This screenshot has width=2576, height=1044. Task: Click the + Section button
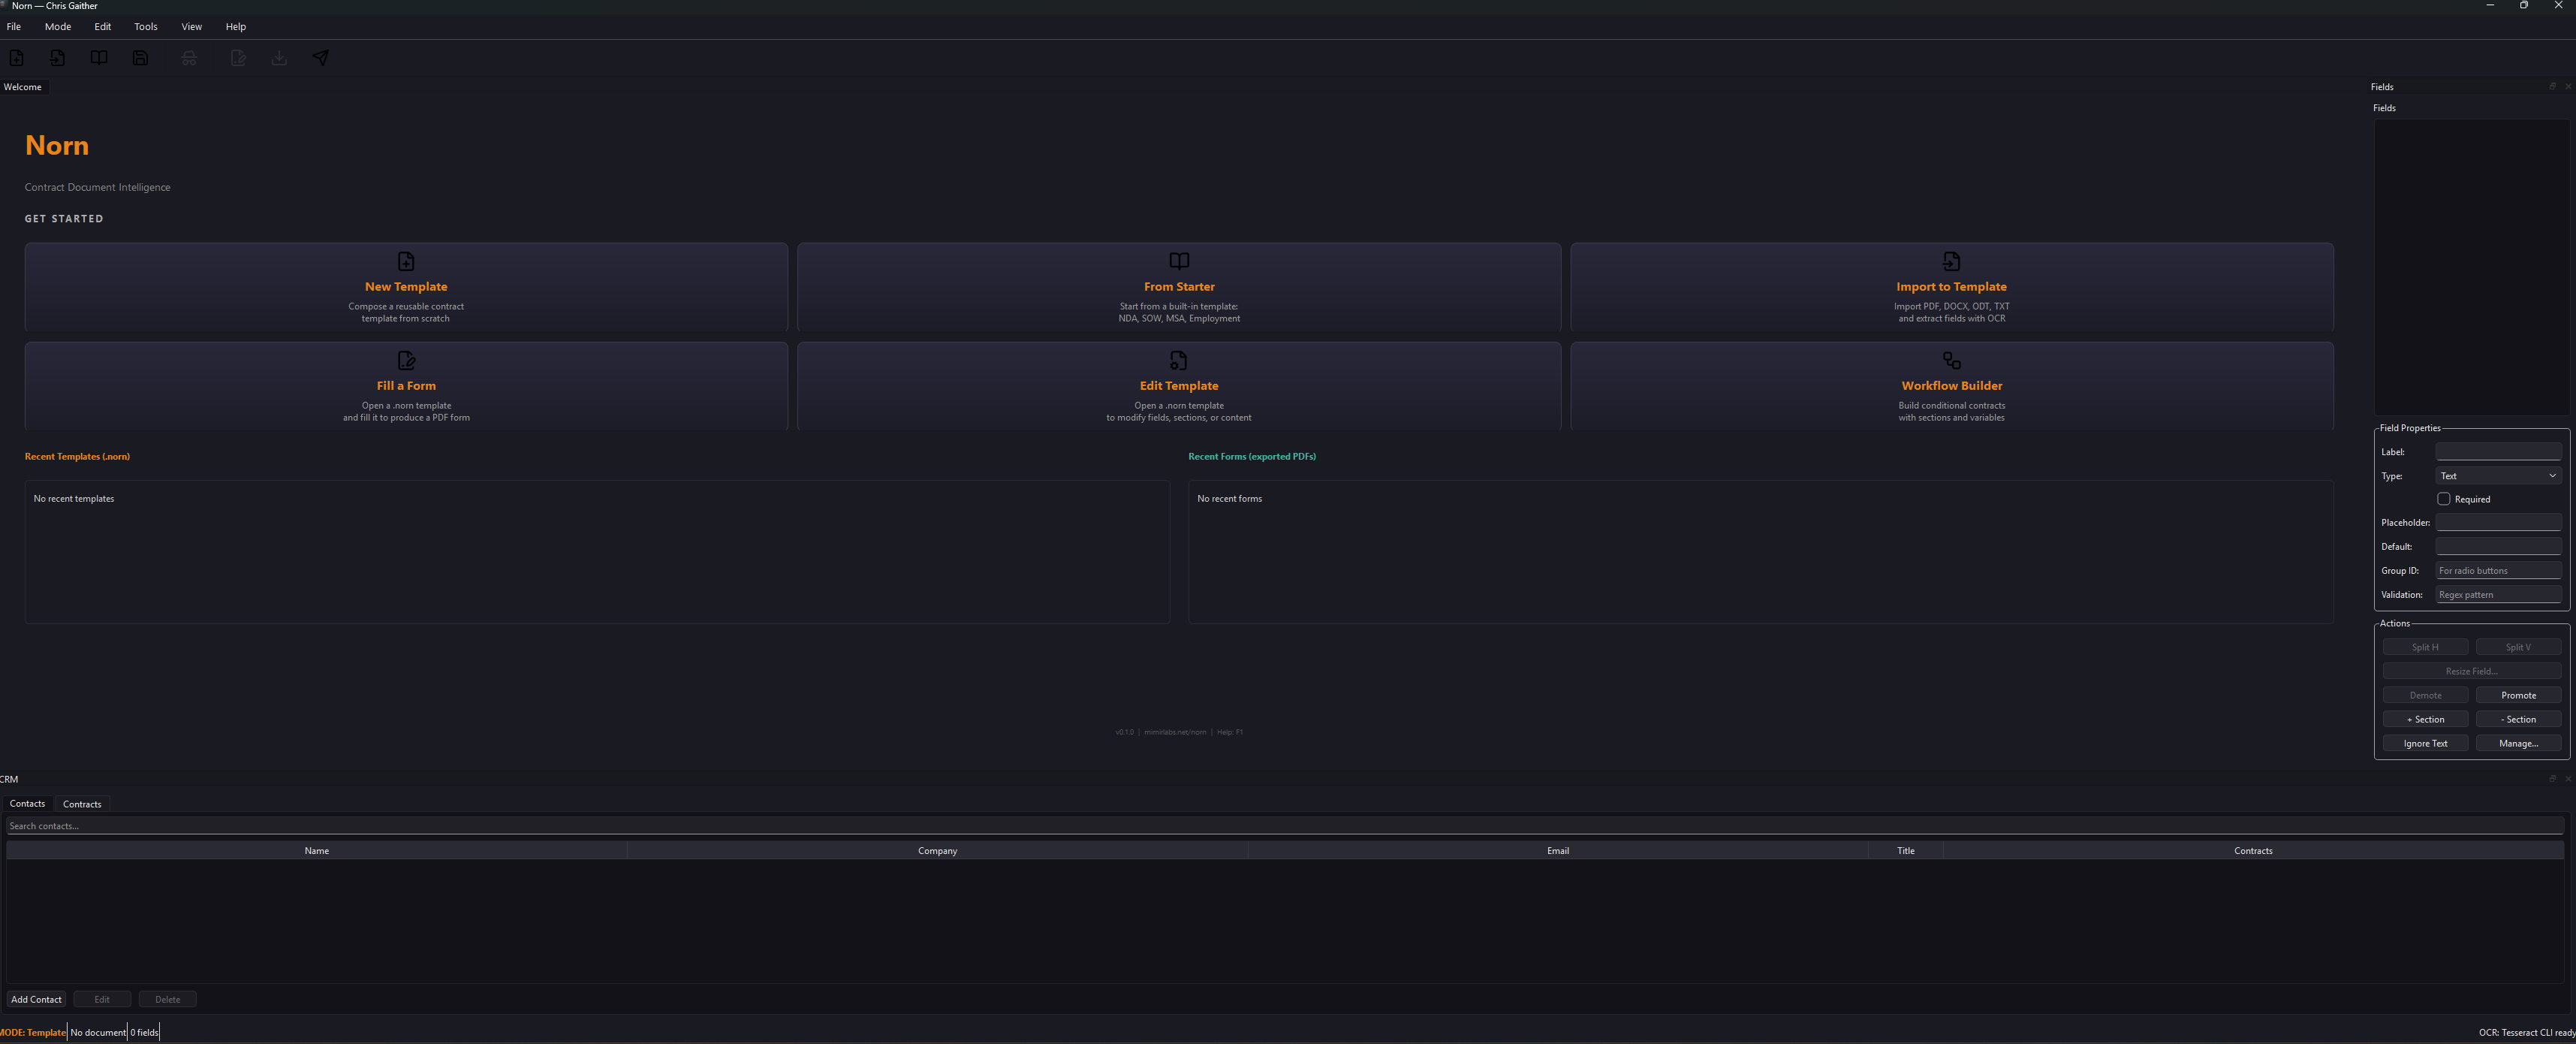click(2425, 719)
